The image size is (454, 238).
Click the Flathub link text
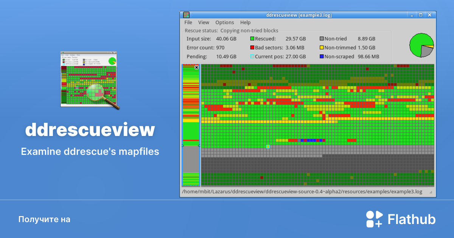(x=411, y=219)
